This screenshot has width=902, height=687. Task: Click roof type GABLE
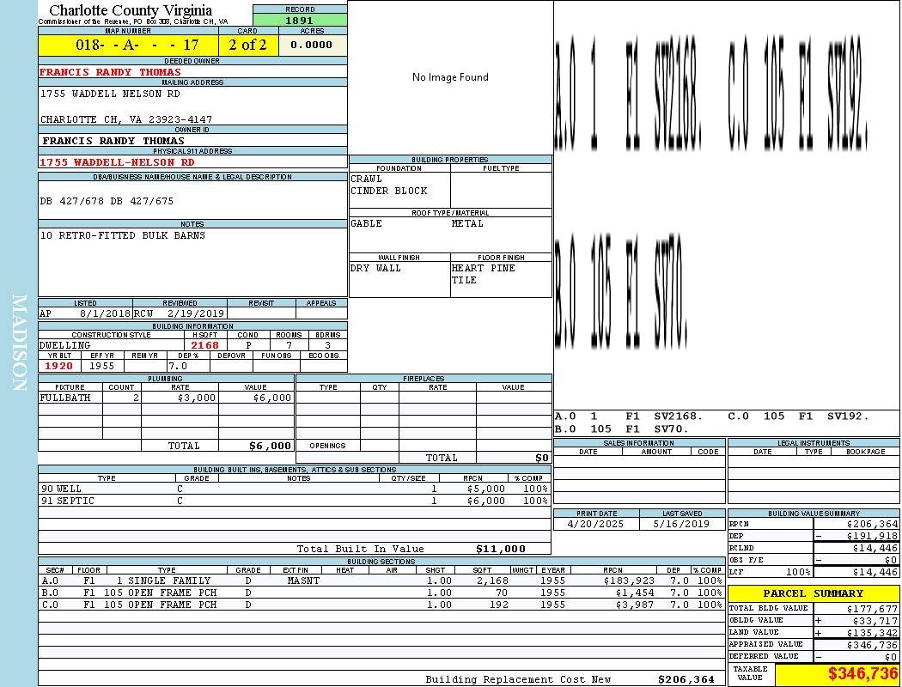[x=367, y=223]
